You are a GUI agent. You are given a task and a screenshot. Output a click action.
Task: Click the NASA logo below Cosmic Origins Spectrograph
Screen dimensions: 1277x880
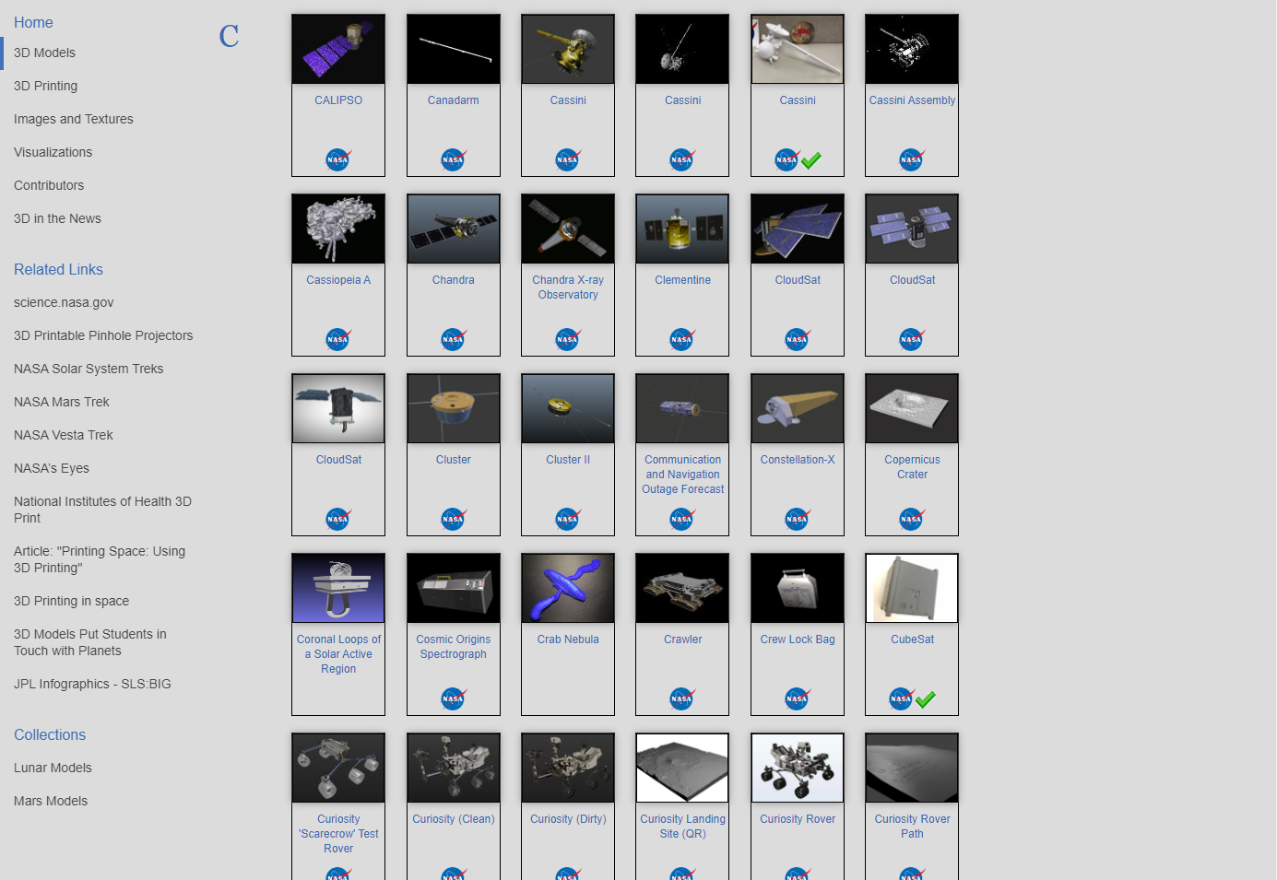[453, 698]
